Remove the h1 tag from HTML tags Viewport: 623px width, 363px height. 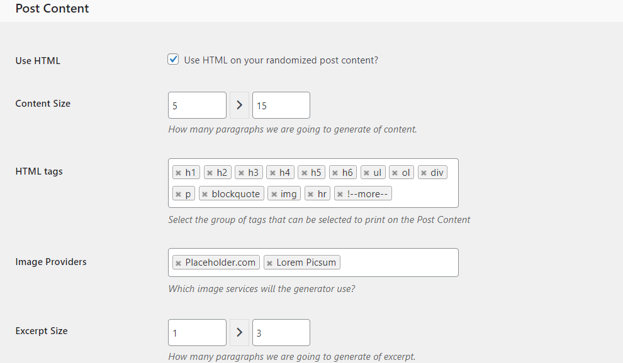(177, 172)
